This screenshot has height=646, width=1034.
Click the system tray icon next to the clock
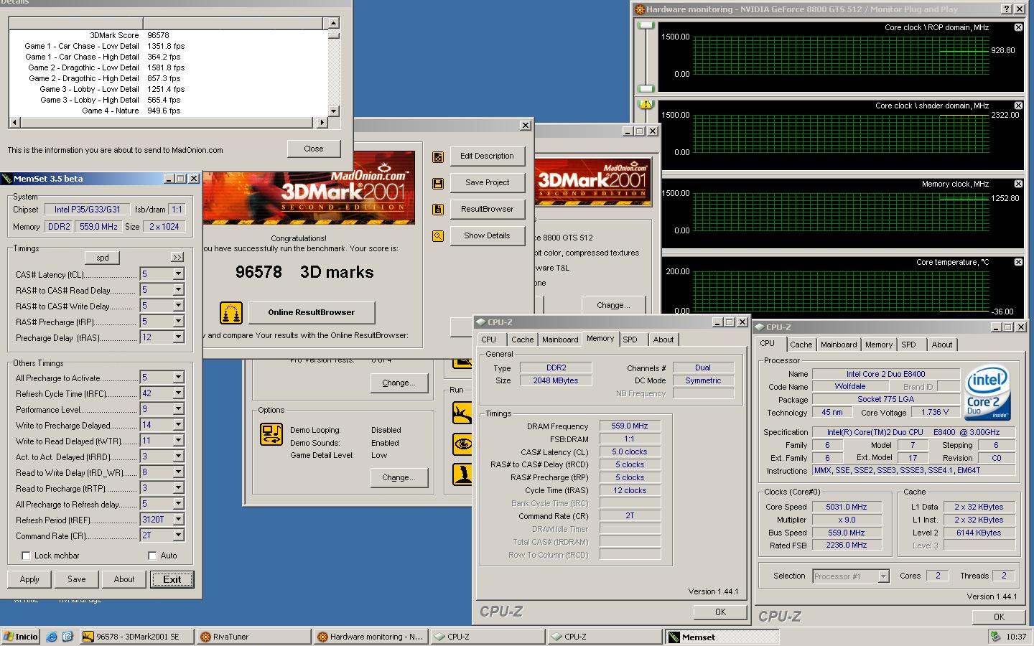[x=995, y=636]
